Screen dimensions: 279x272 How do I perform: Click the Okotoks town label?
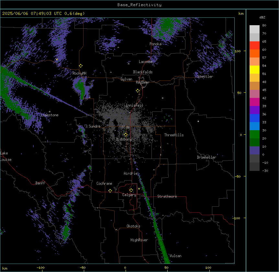(x=133, y=226)
